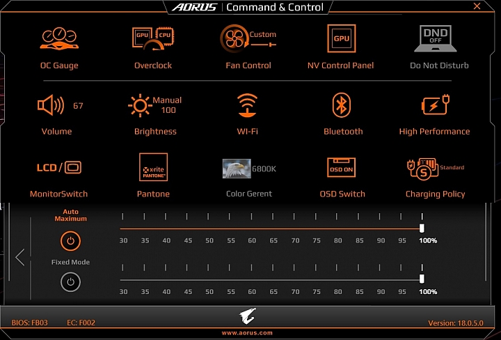Image resolution: width=501 pixels, height=340 pixels.
Task: Set Auto Maximum slider at the 50 mark
Action: 208,229
